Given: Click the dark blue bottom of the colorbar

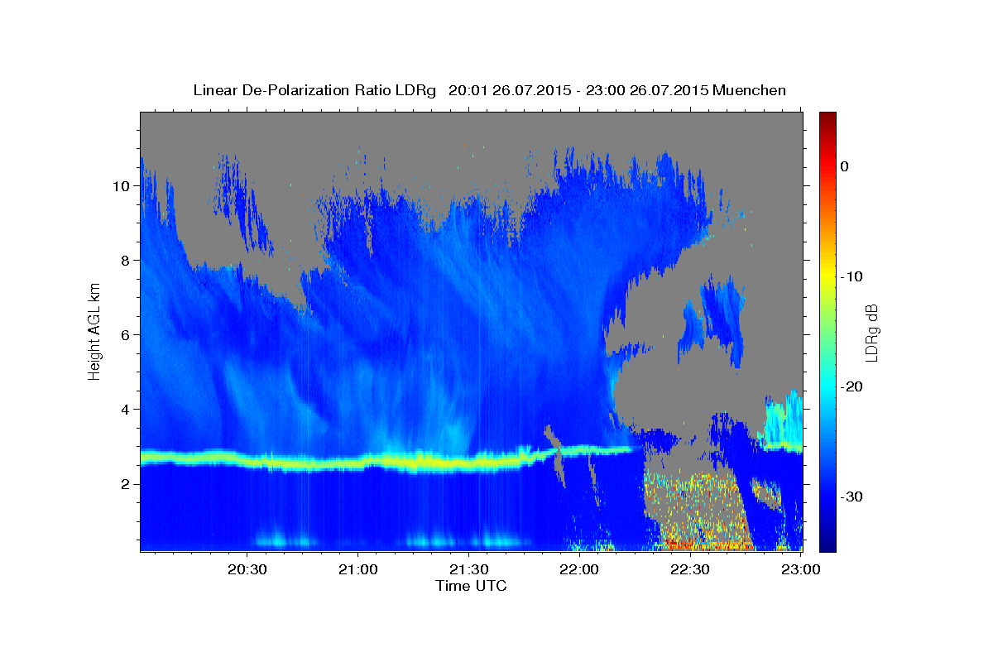Looking at the screenshot, I should [x=827, y=542].
